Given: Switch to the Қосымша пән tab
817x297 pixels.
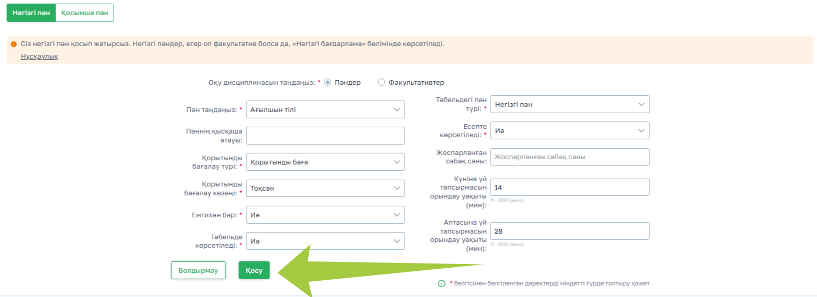Looking at the screenshot, I should pos(84,13).
